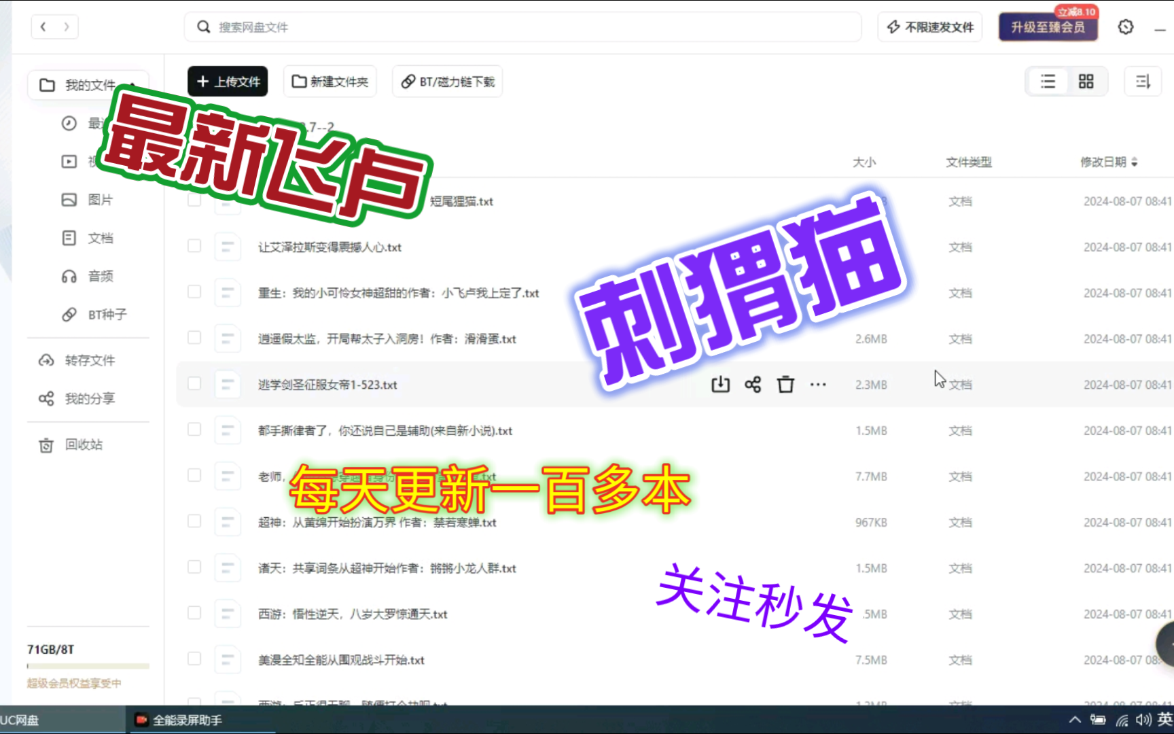The height and width of the screenshot is (734, 1174).
Task: Check the box for 逃学剑圣征服女帝1-523.txt
Action: pyautogui.click(x=194, y=383)
